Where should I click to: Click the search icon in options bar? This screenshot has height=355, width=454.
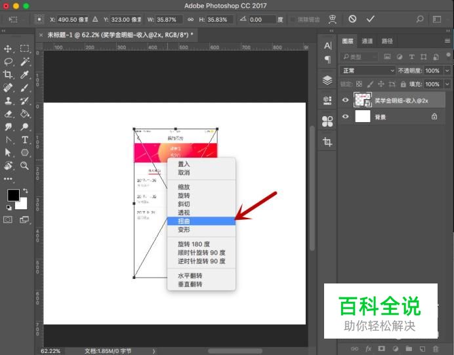[x=420, y=19]
